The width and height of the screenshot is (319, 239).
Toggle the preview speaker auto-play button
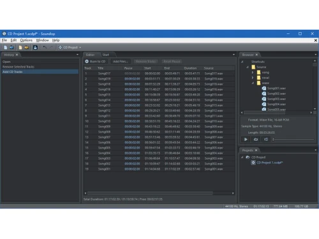click(x=266, y=140)
